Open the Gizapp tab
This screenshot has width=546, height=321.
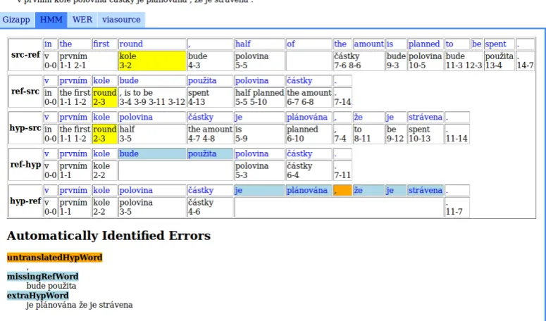(18, 20)
